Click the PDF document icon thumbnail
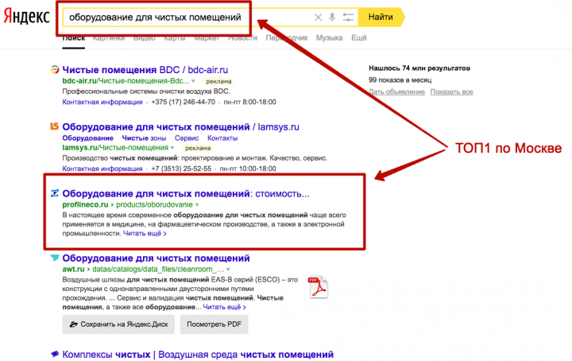This screenshot has height=361, width=572. [318, 287]
